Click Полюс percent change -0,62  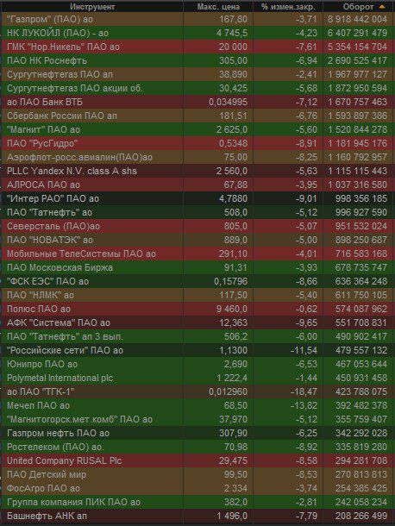coord(306,309)
